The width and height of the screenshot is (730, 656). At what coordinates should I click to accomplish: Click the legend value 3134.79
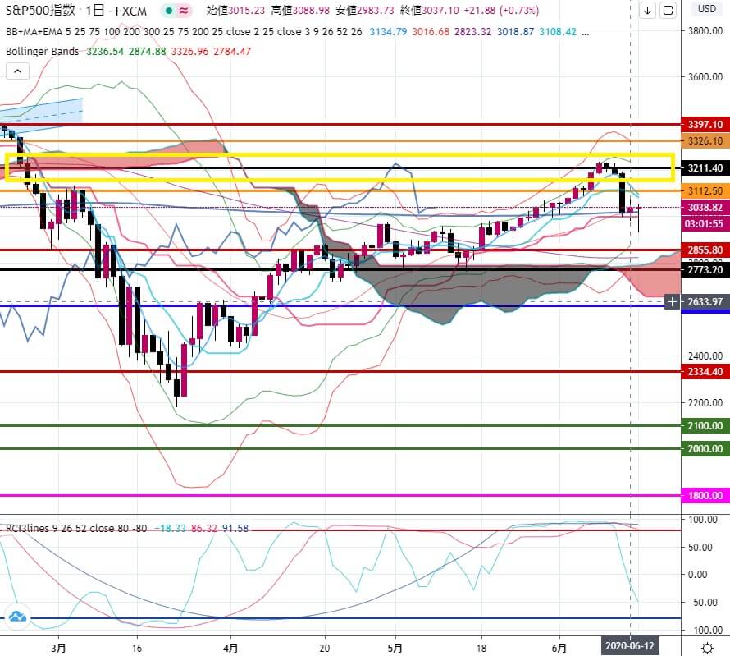(388, 32)
